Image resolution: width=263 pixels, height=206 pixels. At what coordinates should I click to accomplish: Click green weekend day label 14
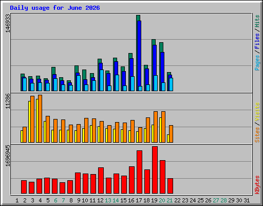[x=116, y=200]
